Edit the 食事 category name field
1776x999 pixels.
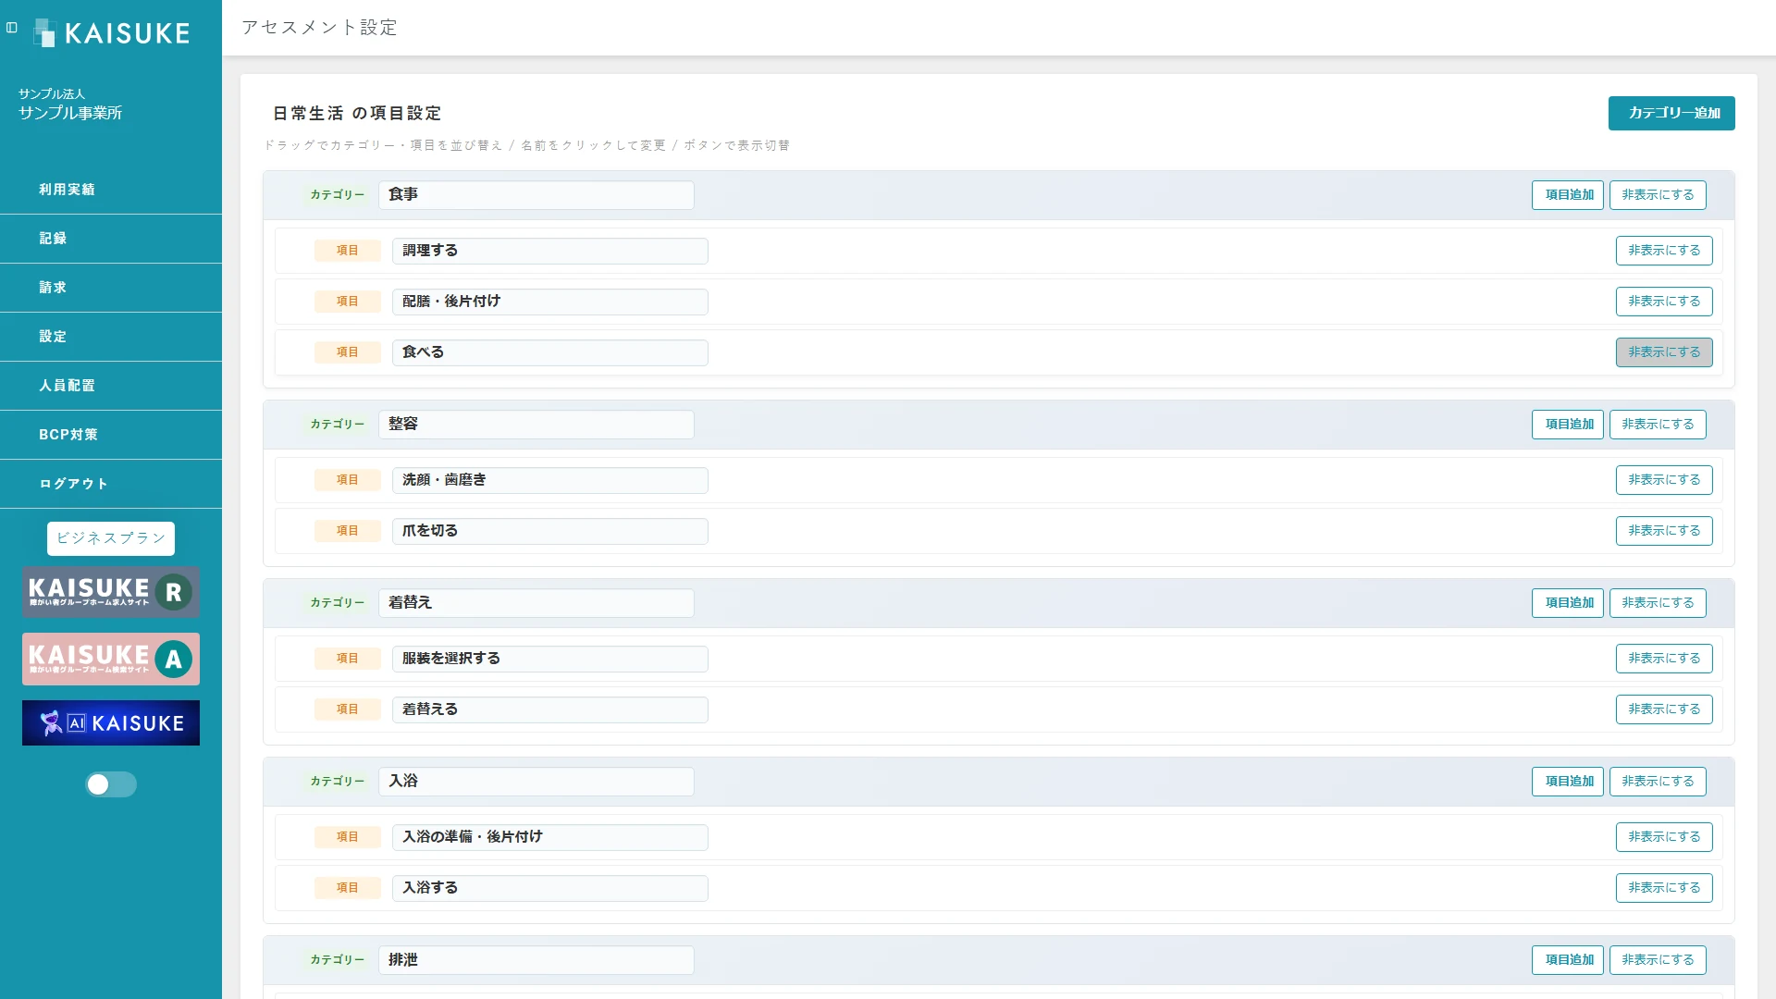[536, 195]
